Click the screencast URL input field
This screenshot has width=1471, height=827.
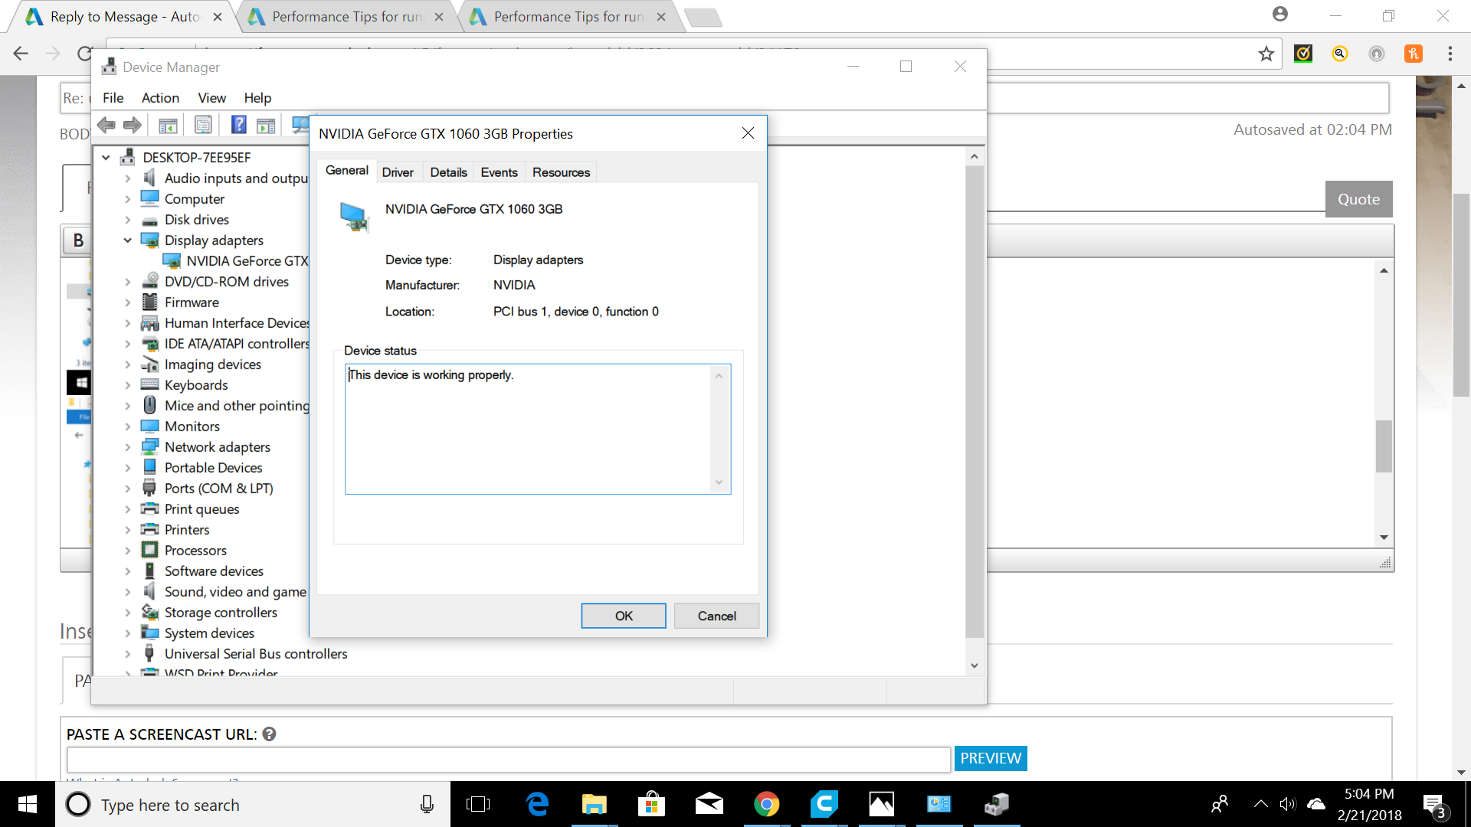(509, 759)
